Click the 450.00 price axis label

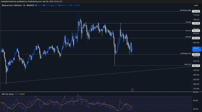(196, 75)
